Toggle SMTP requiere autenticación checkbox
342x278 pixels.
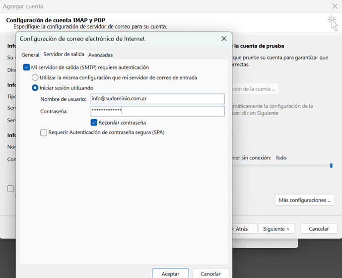click(26, 68)
